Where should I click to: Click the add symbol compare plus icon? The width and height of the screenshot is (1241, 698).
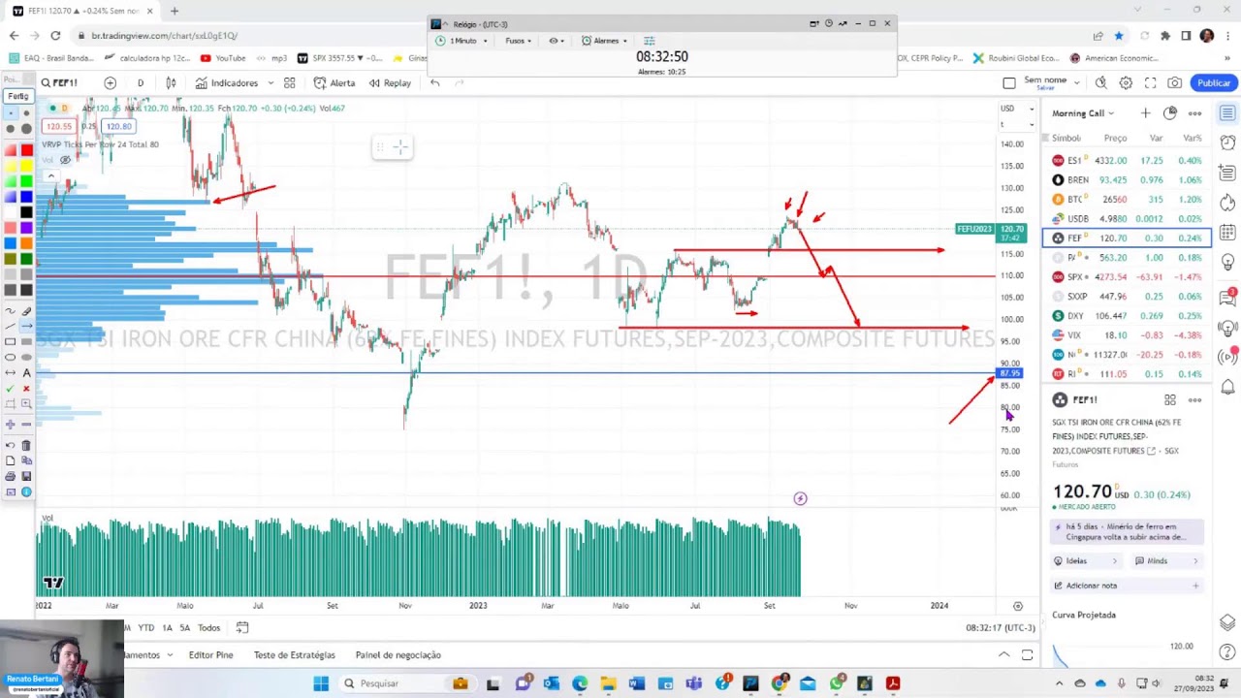110,82
